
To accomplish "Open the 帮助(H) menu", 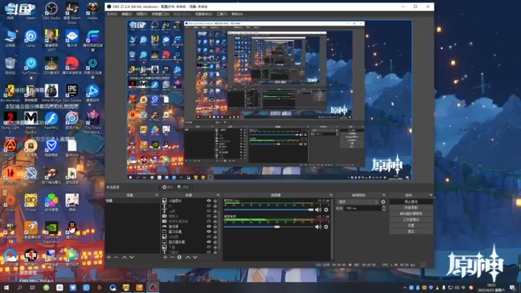I will click(x=237, y=14).
